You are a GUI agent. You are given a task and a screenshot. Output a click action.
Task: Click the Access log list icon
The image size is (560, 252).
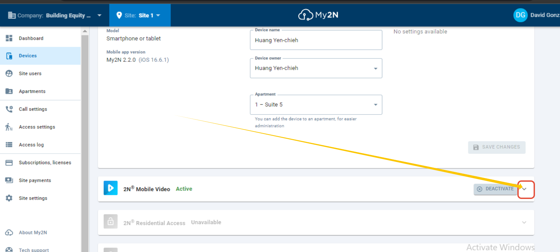(x=9, y=145)
